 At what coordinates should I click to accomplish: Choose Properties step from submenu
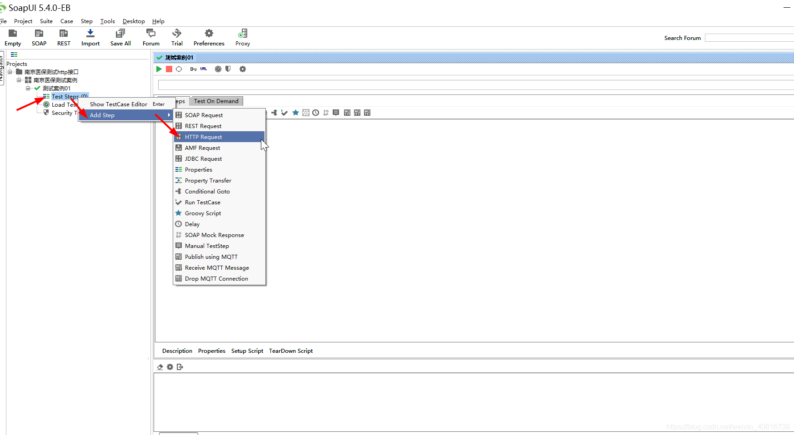click(x=219, y=169)
